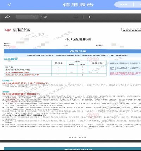The height and width of the screenshot is (151, 141).
Task: Click the 购房 sub-column header
Action: 72,65
